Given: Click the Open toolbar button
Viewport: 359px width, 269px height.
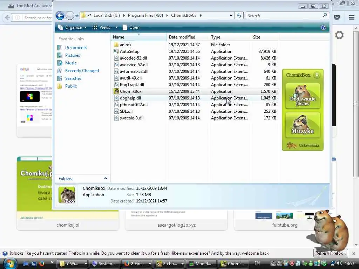Looking at the screenshot, I should pyautogui.click(x=131, y=27).
